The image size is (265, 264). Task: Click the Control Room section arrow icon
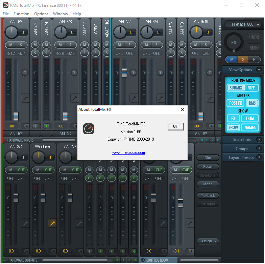tap(143, 260)
